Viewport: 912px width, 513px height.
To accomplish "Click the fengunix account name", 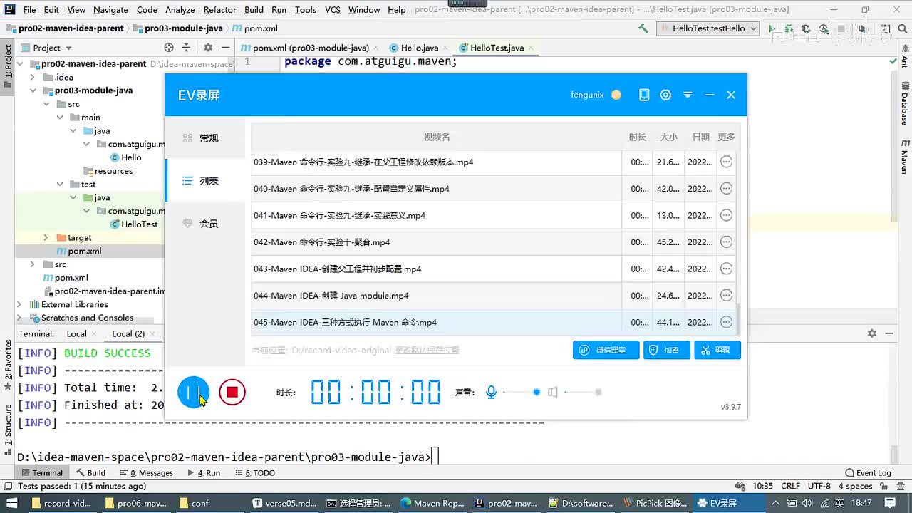I will pyautogui.click(x=587, y=95).
